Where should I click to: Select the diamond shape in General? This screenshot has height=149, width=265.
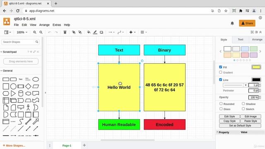pyautogui.click(x=28, y=87)
